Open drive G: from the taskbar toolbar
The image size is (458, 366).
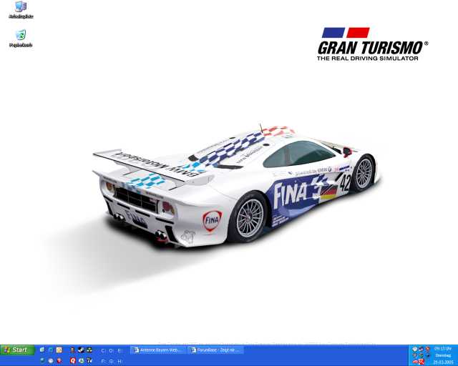(111, 361)
